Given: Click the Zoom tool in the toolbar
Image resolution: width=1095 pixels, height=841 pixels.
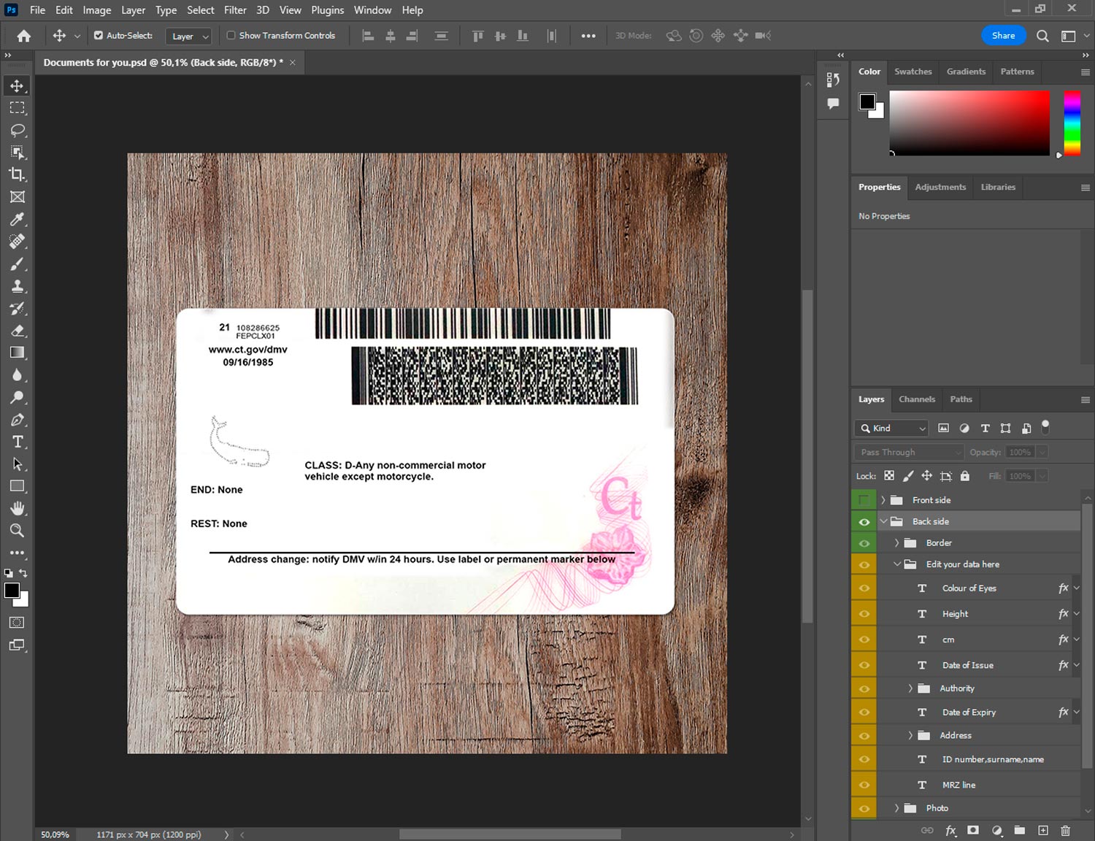Looking at the screenshot, I should click(18, 531).
